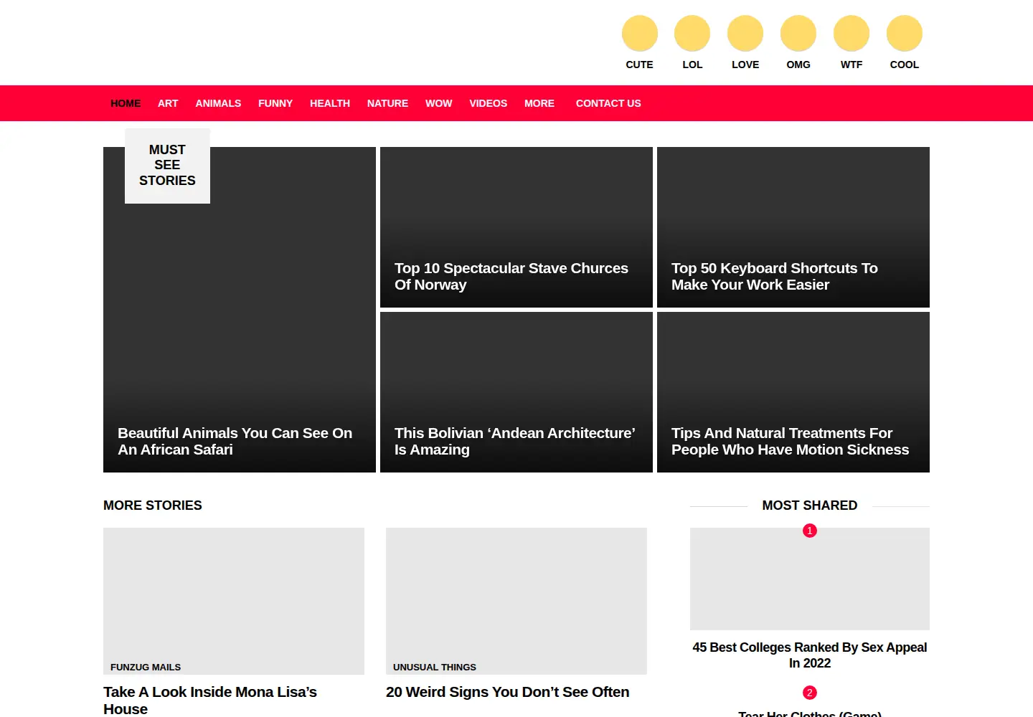1033x717 pixels.
Task: Open the ANIMALS menu category
Action: 218,103
